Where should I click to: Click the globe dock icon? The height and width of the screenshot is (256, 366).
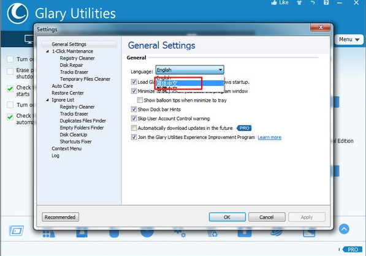(x=276, y=233)
